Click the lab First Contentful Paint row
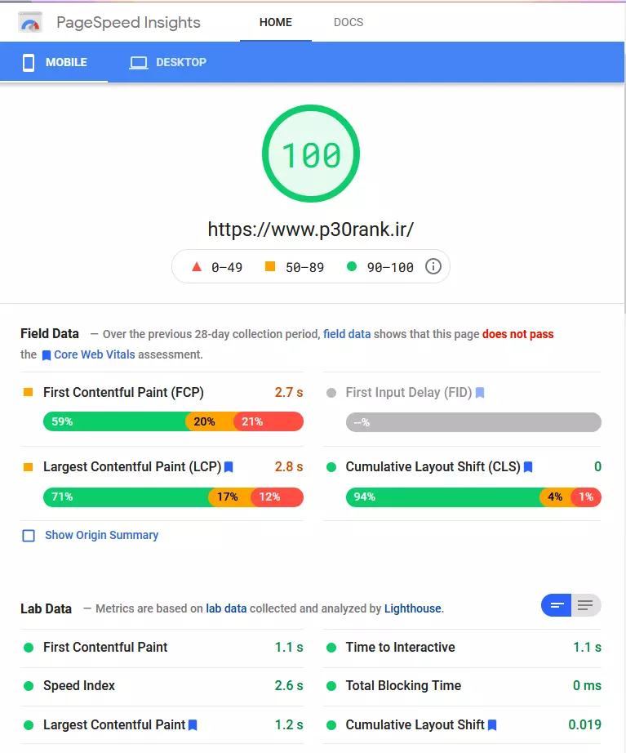This screenshot has height=753, width=626. (x=162, y=648)
